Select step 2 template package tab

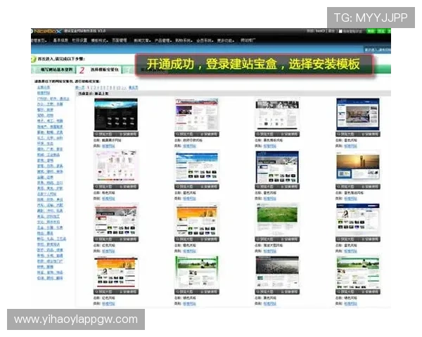[x=100, y=70]
